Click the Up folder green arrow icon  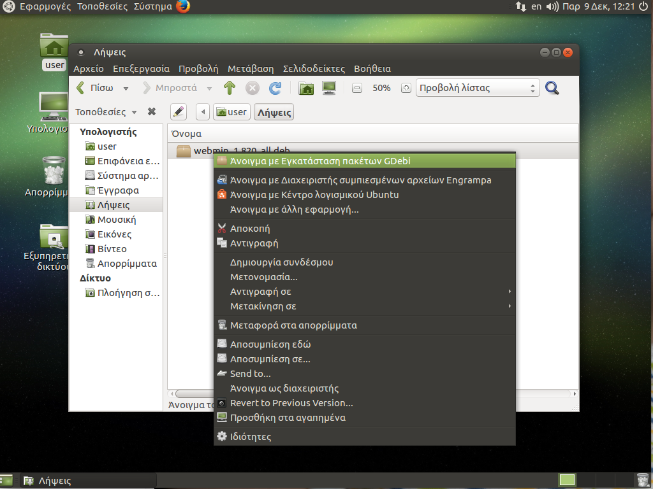230,89
